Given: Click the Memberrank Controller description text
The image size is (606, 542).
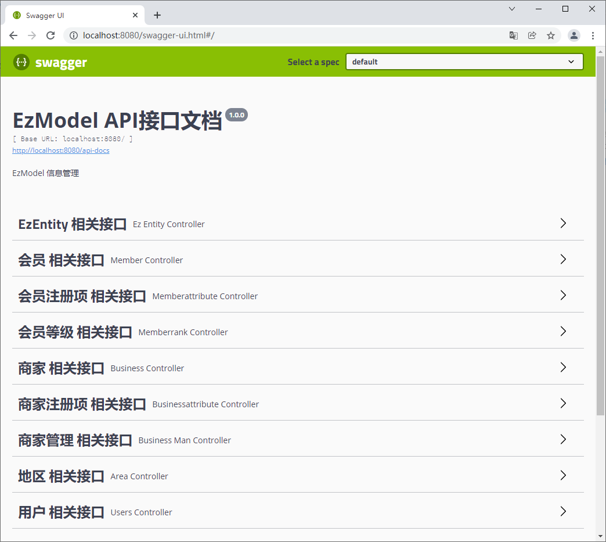Looking at the screenshot, I should 183,332.
